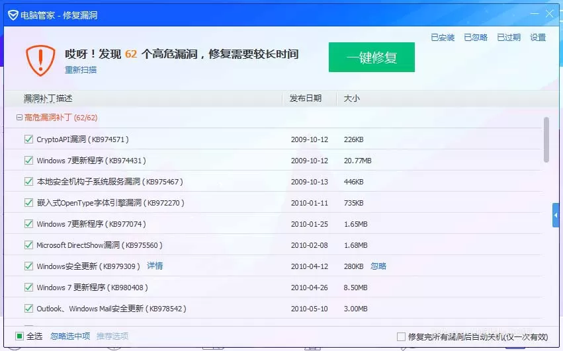Click the 电脑管家 shield logo in title bar
The height and width of the screenshot is (351, 563).
tap(13, 15)
